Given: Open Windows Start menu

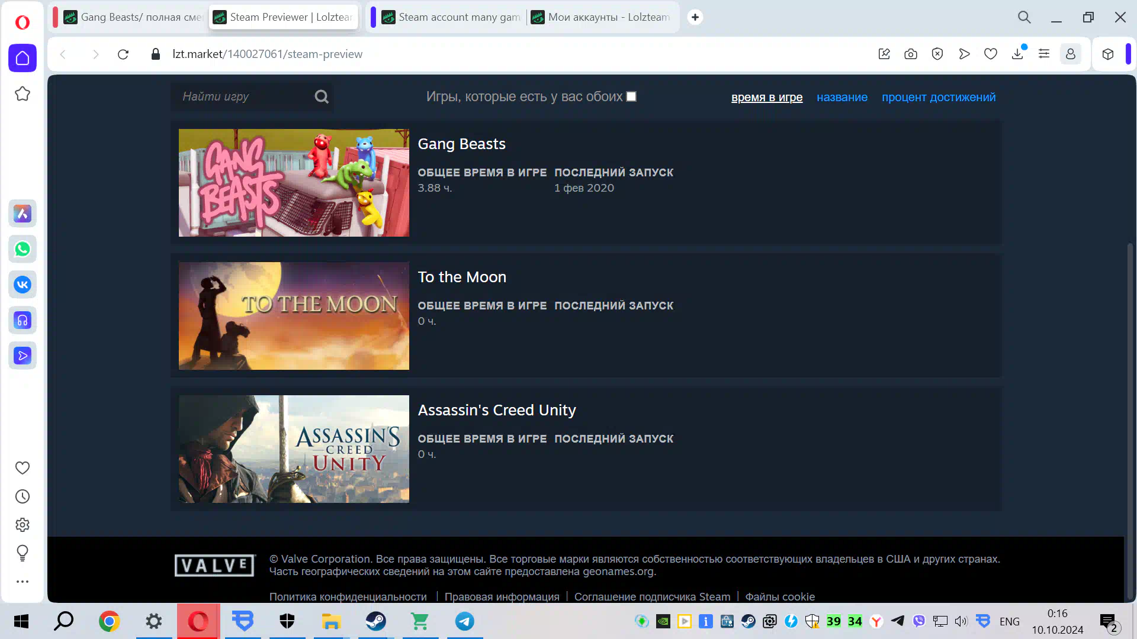Looking at the screenshot, I should coord(21,621).
